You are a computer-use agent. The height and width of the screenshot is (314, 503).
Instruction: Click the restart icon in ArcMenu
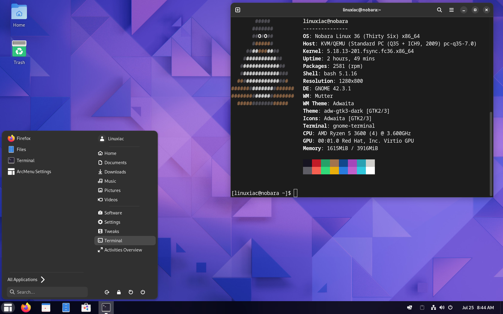tap(131, 292)
